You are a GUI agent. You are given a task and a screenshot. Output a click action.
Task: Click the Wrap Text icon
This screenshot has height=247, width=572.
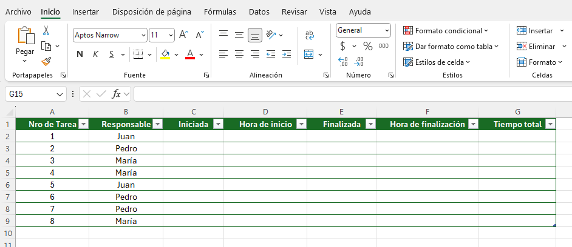(x=310, y=35)
